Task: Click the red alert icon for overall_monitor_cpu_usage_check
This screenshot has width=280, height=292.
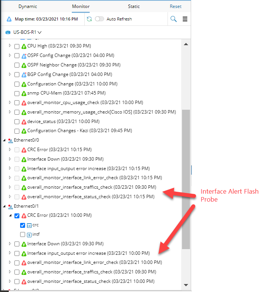Action: pyautogui.click(x=24, y=103)
